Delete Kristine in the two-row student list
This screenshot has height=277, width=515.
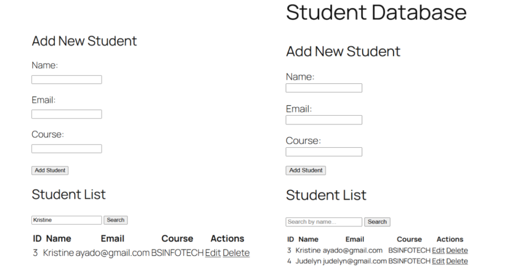(x=457, y=250)
